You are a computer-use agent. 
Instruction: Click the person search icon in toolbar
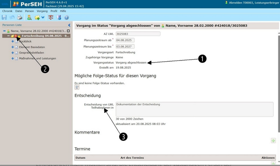pyautogui.click(x=30, y=17)
